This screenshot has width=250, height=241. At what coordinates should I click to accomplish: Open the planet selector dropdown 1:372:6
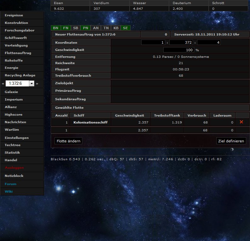click(20, 83)
